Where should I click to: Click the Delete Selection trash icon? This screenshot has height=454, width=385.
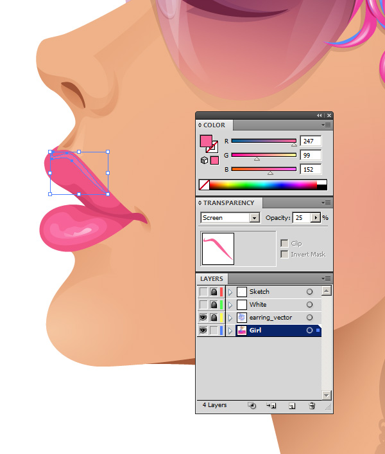click(x=312, y=406)
